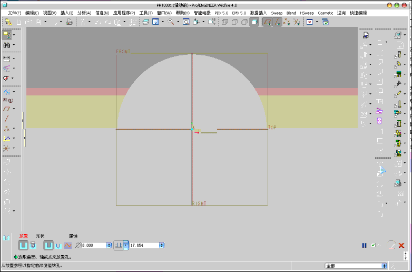Image resolution: width=412 pixels, height=272 pixels.
Task: Open the 智能电极 menu
Action: pos(202,13)
